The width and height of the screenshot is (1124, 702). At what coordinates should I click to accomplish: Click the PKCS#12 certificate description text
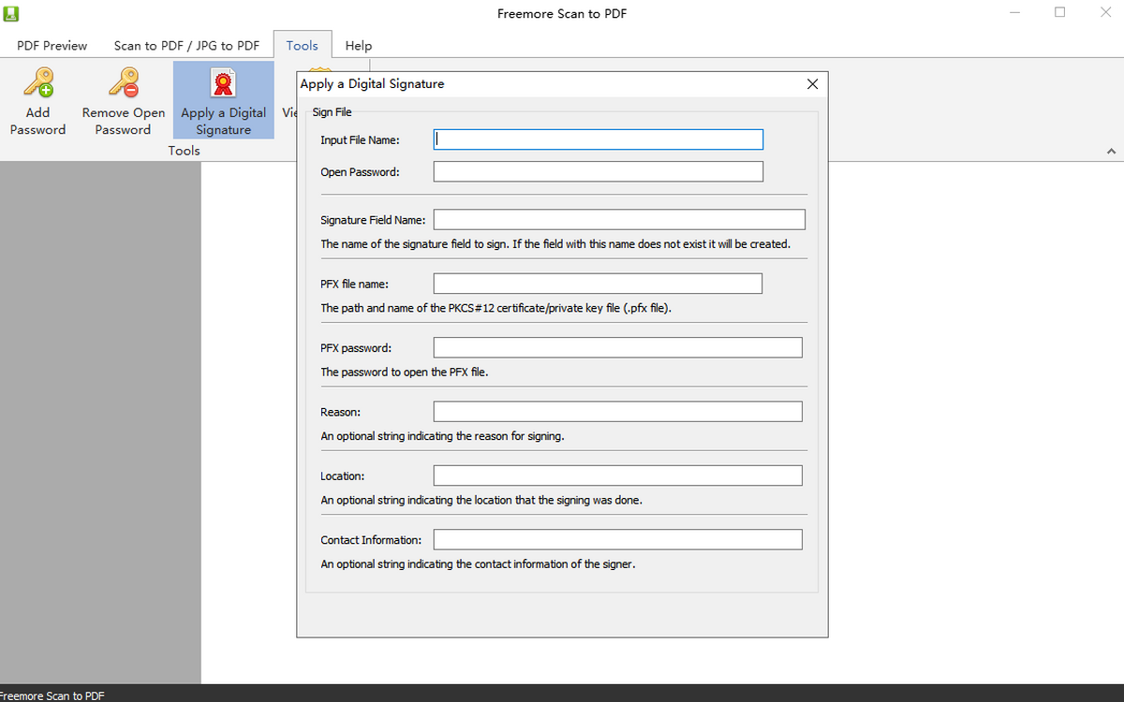pyautogui.click(x=495, y=308)
